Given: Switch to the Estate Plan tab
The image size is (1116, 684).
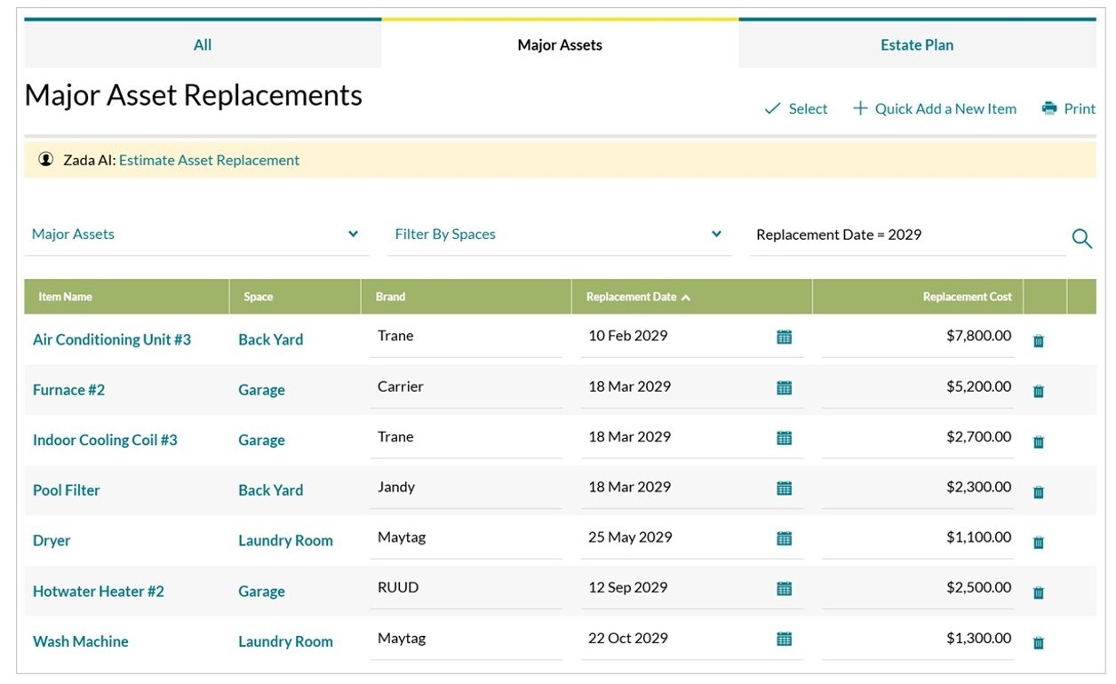Looking at the screenshot, I should click(x=916, y=45).
